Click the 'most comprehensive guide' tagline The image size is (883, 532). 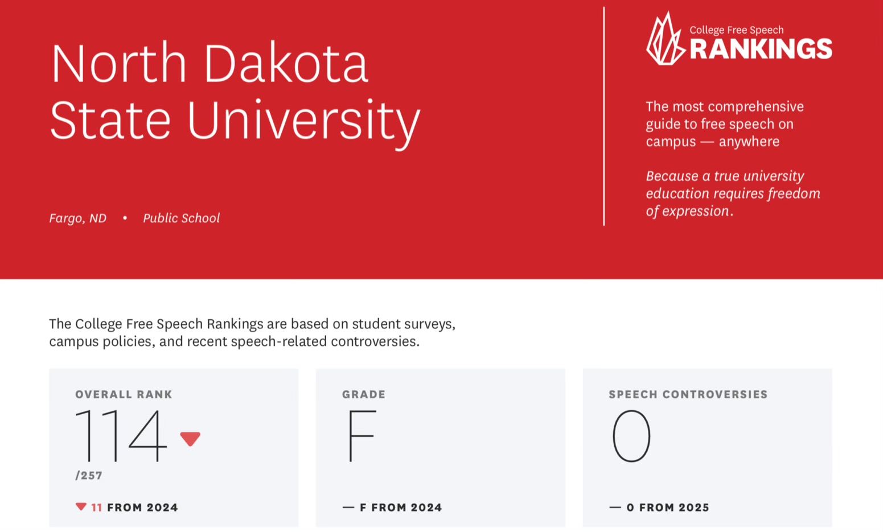[724, 124]
